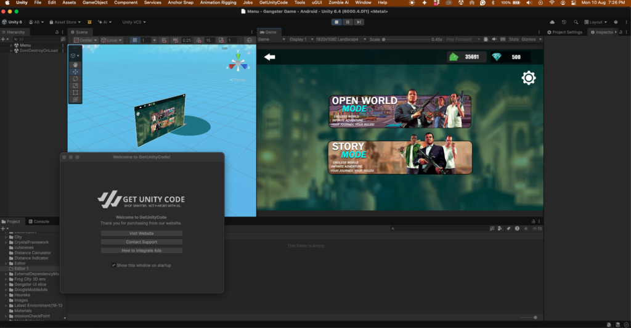
Task: Open the Zombie Ai menu
Action: [338, 2]
